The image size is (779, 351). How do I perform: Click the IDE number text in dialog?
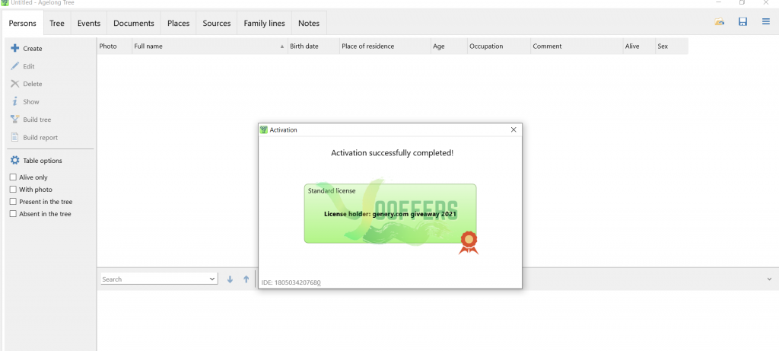[291, 283]
